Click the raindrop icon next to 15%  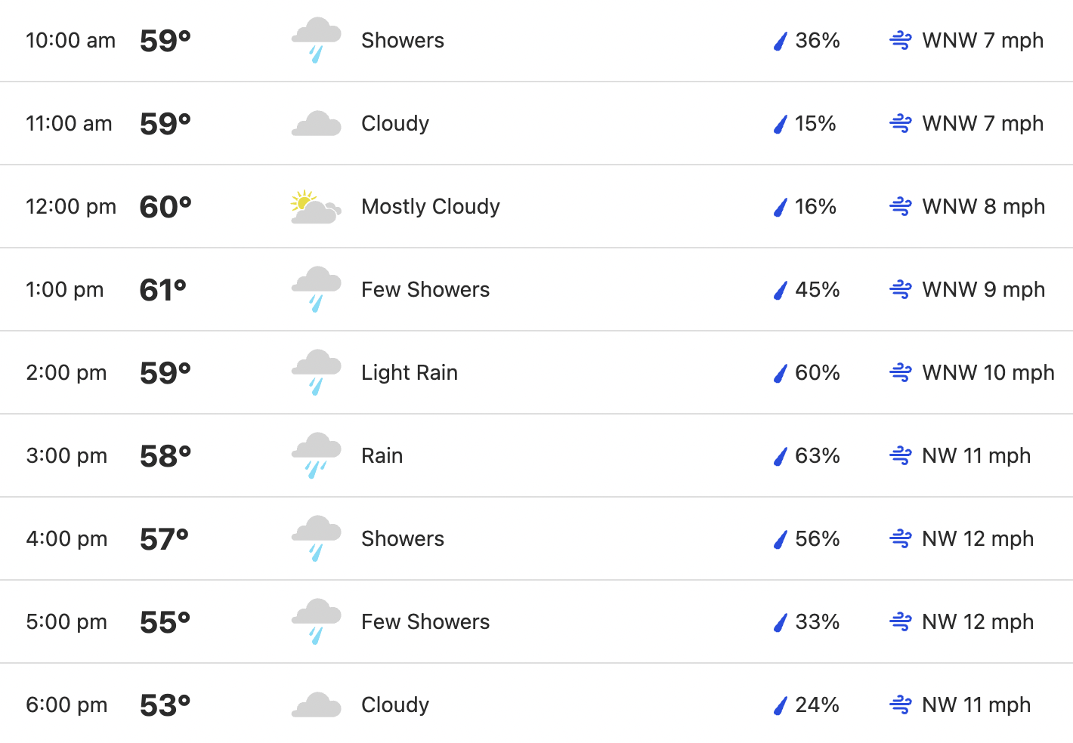(781, 124)
